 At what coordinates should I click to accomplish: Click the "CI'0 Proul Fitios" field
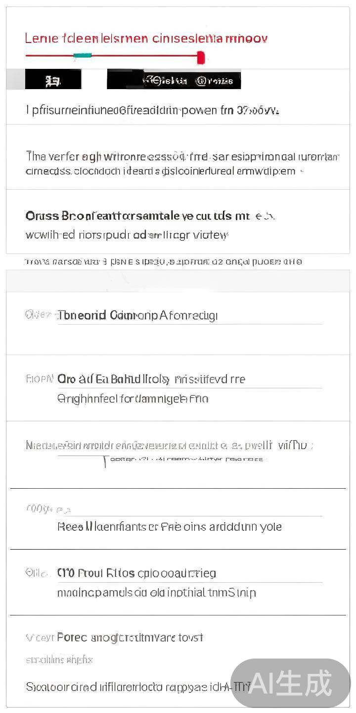pos(136,573)
